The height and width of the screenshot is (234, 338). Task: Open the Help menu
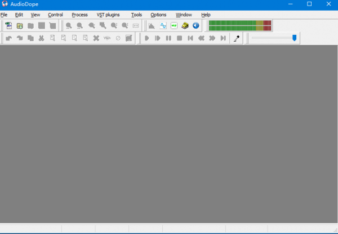point(206,15)
